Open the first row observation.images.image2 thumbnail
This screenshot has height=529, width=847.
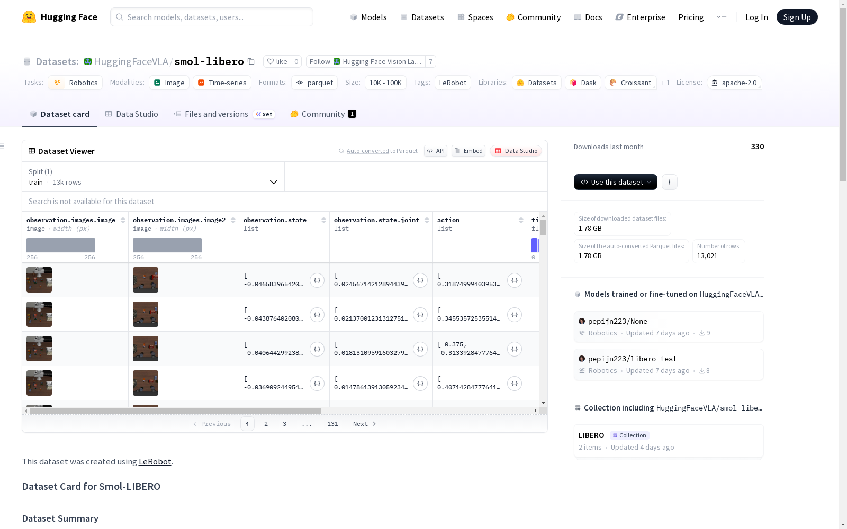pos(146,280)
